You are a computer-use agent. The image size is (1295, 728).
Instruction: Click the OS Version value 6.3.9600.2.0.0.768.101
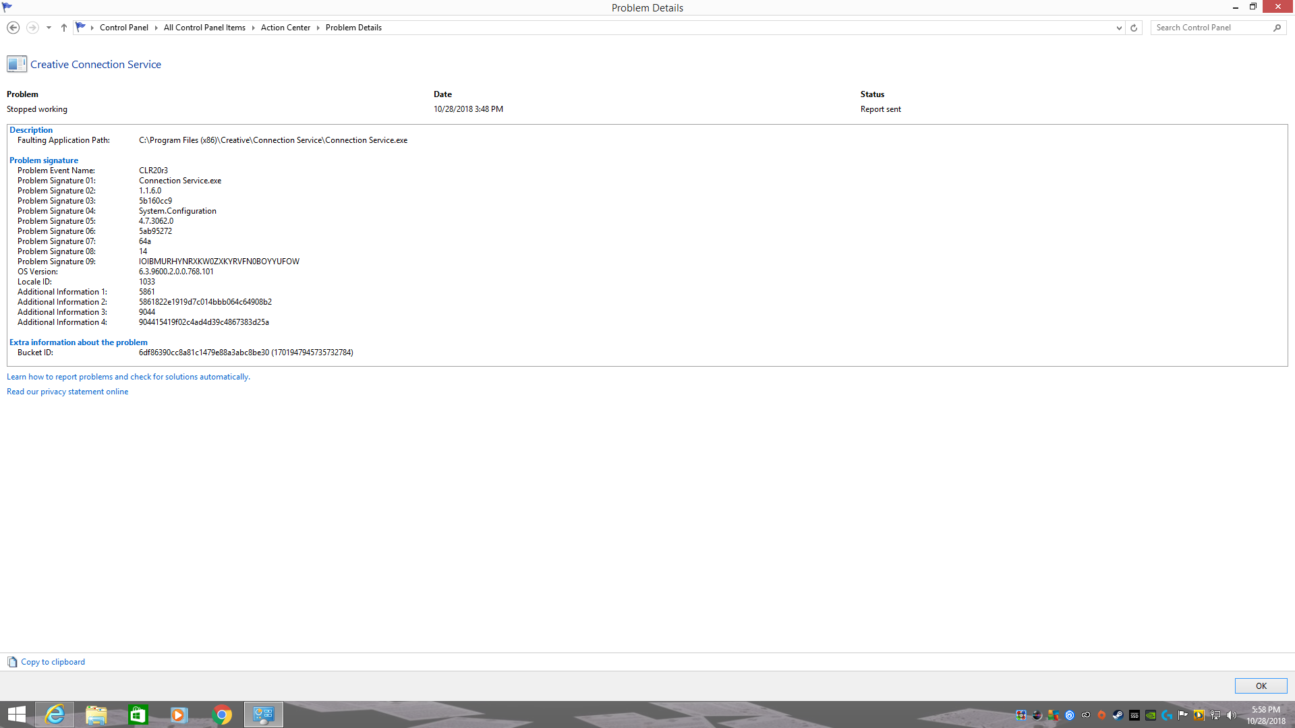click(x=176, y=272)
